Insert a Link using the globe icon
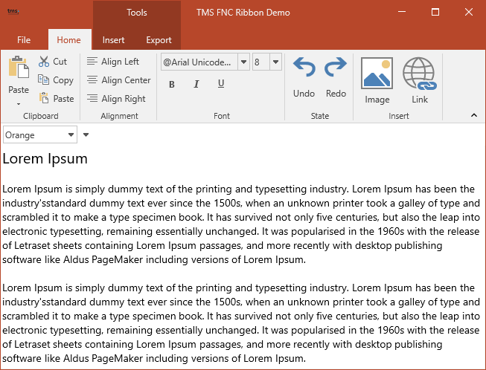This screenshot has height=370, width=486. point(419,74)
